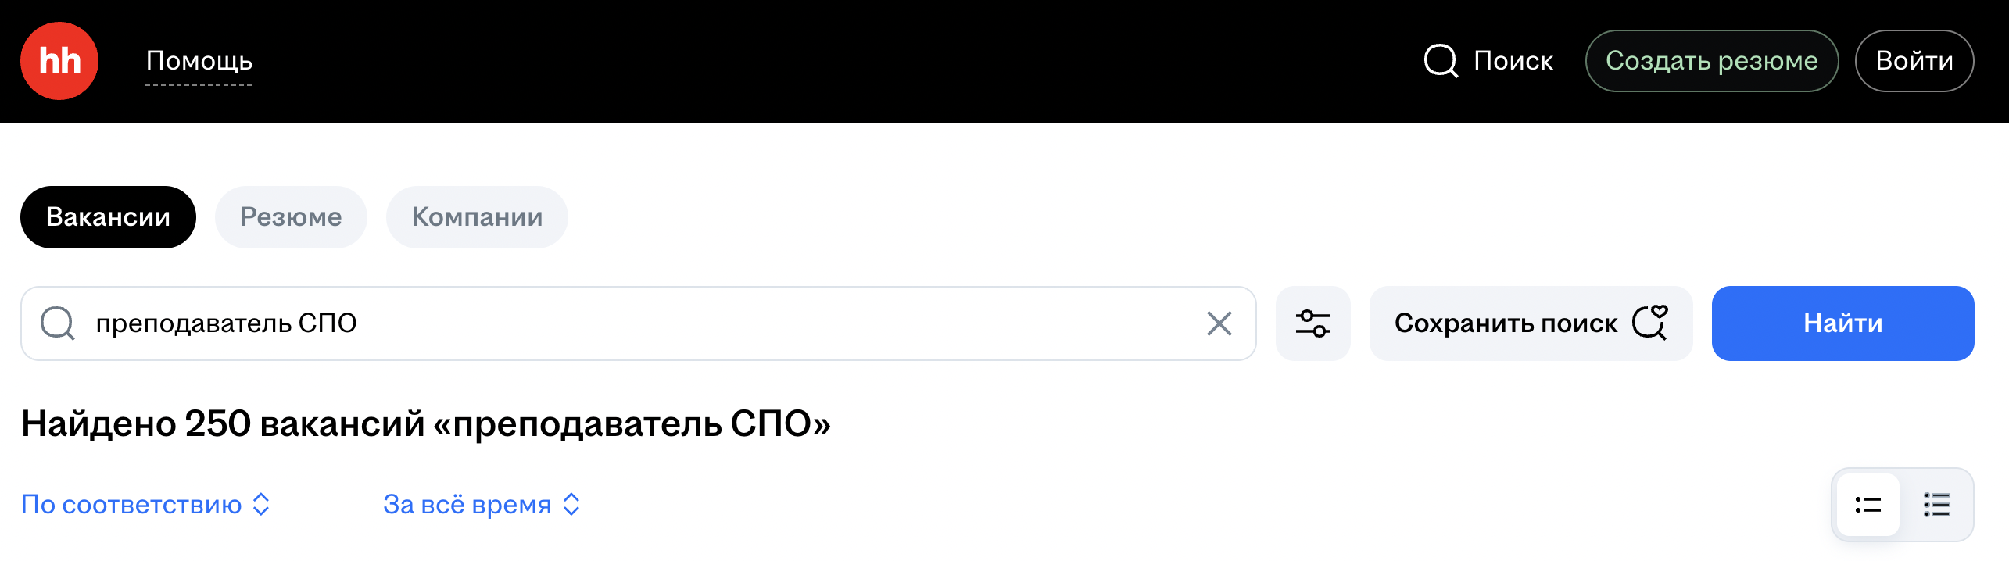
Task: Expand the По соответствию sort dropdown
Action: [145, 505]
